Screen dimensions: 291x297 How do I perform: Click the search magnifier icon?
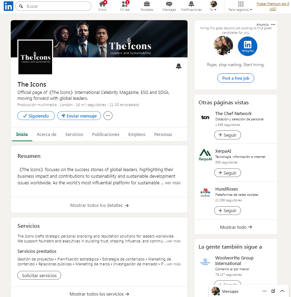tap(21, 6)
